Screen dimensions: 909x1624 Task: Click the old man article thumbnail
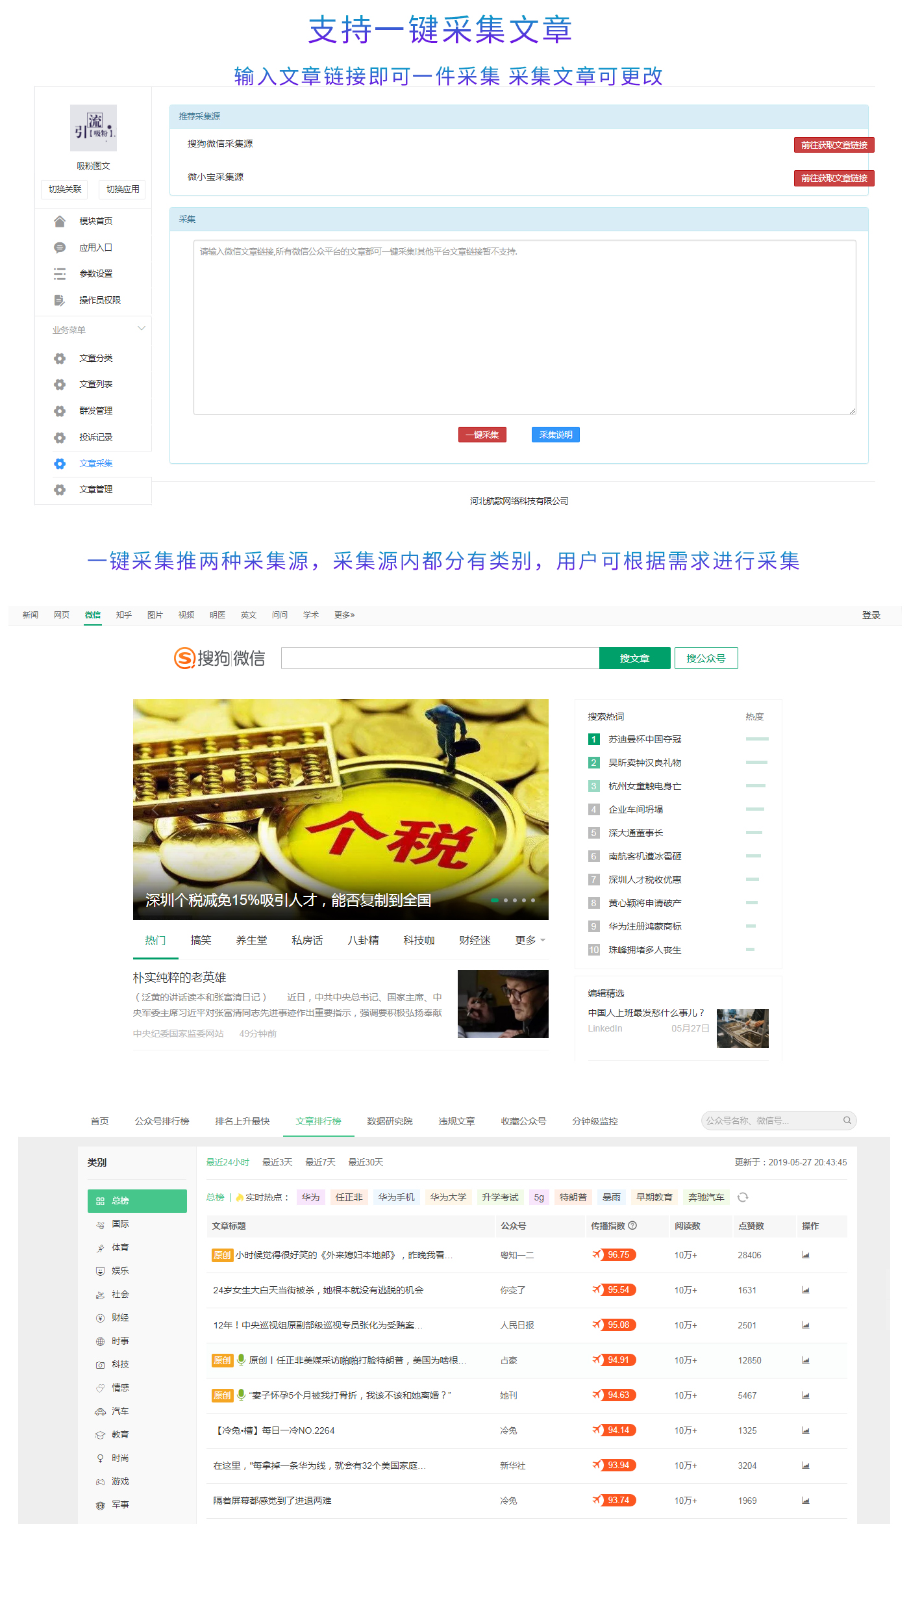click(x=503, y=1004)
